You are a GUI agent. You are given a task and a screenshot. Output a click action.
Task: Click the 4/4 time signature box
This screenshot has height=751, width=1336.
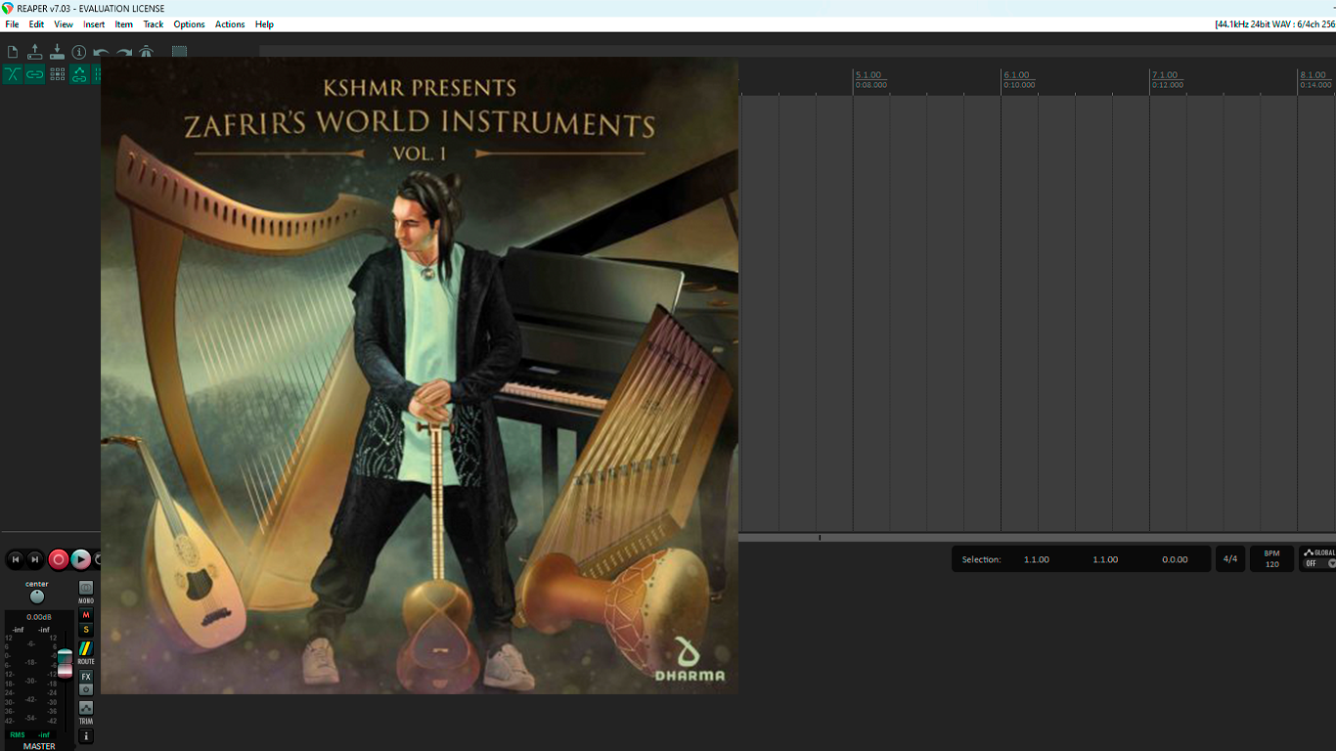[x=1230, y=559]
